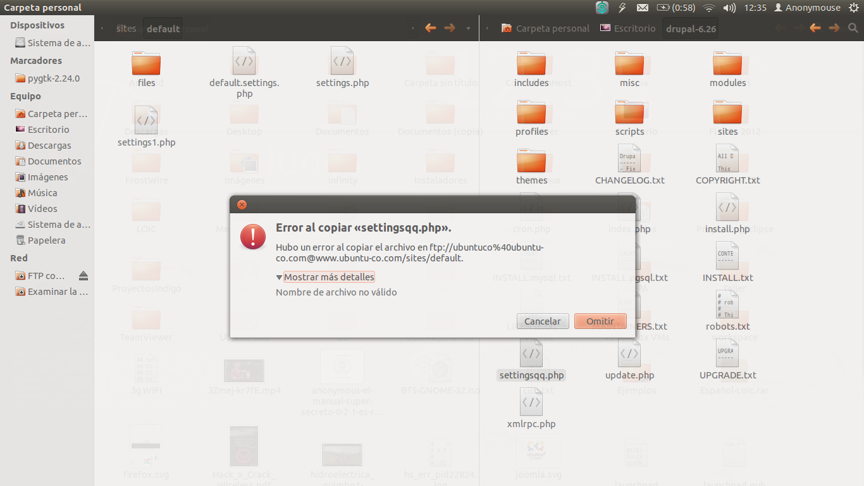
Task: Open Descargas in sidebar
Action: pyautogui.click(x=43, y=145)
